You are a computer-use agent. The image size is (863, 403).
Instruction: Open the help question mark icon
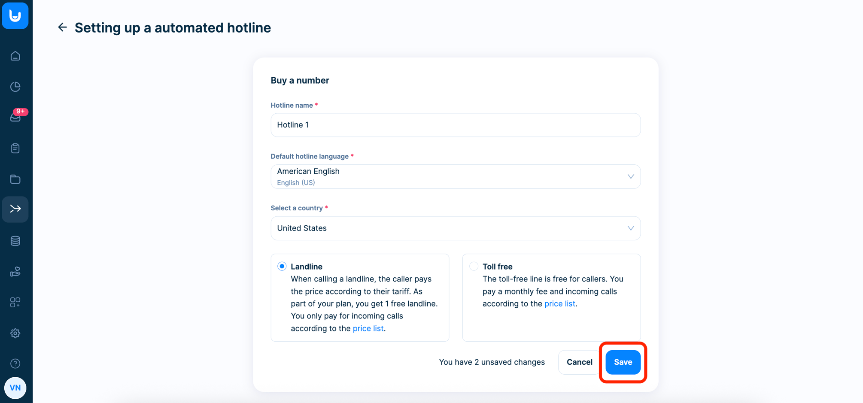[x=15, y=364]
